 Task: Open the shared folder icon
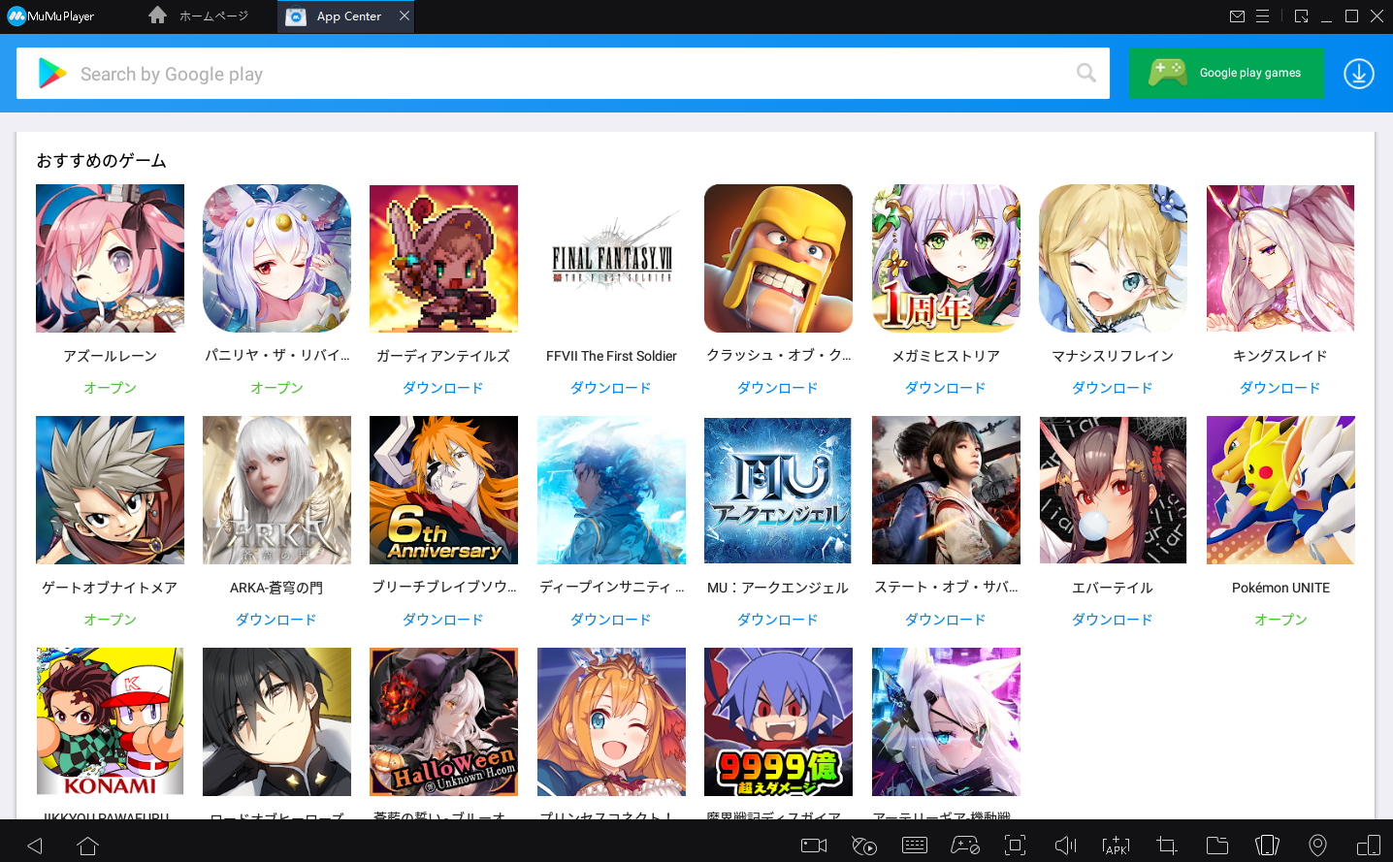(x=1217, y=846)
